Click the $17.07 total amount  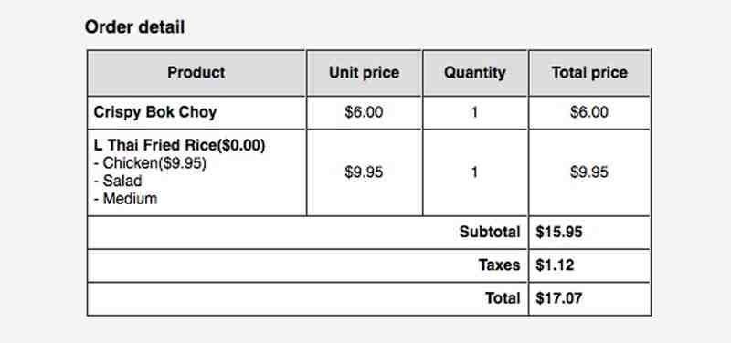point(559,298)
